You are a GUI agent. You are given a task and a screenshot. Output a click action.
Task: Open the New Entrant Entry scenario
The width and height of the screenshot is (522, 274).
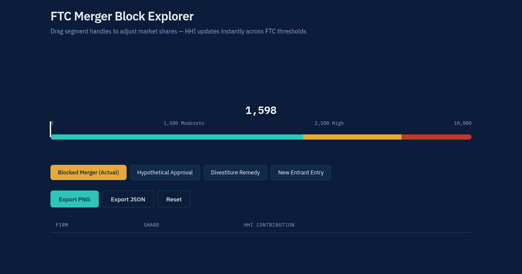[x=301, y=172]
